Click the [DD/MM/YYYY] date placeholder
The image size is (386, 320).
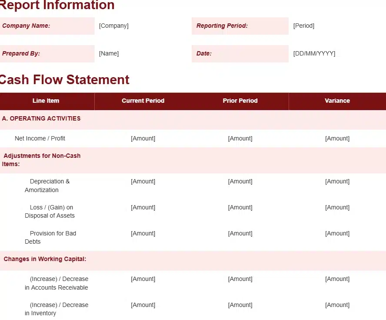point(314,53)
